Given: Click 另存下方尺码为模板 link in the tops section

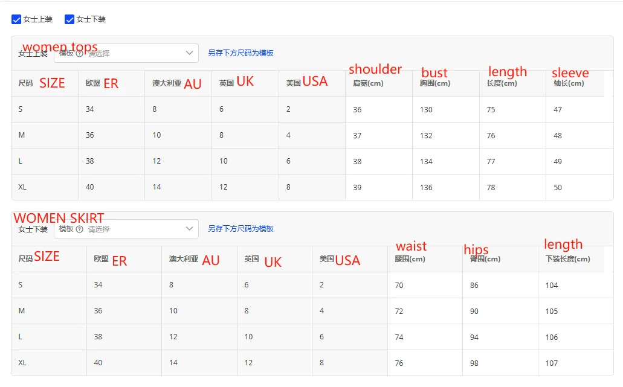Looking at the screenshot, I should (240, 53).
